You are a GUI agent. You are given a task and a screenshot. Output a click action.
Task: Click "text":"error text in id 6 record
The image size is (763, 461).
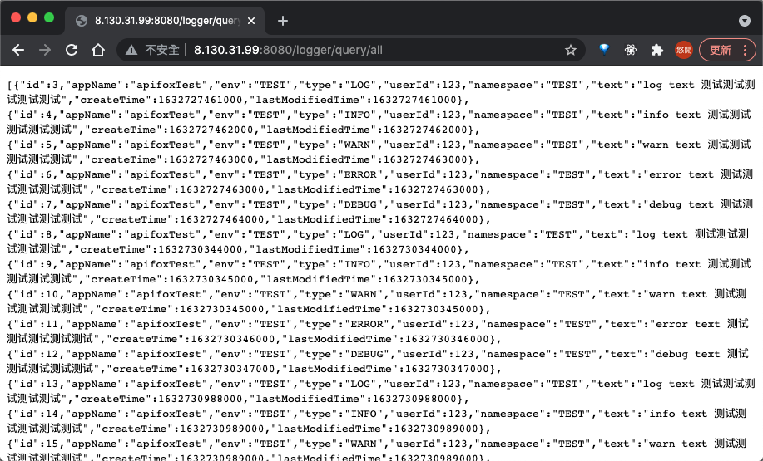[x=656, y=175]
